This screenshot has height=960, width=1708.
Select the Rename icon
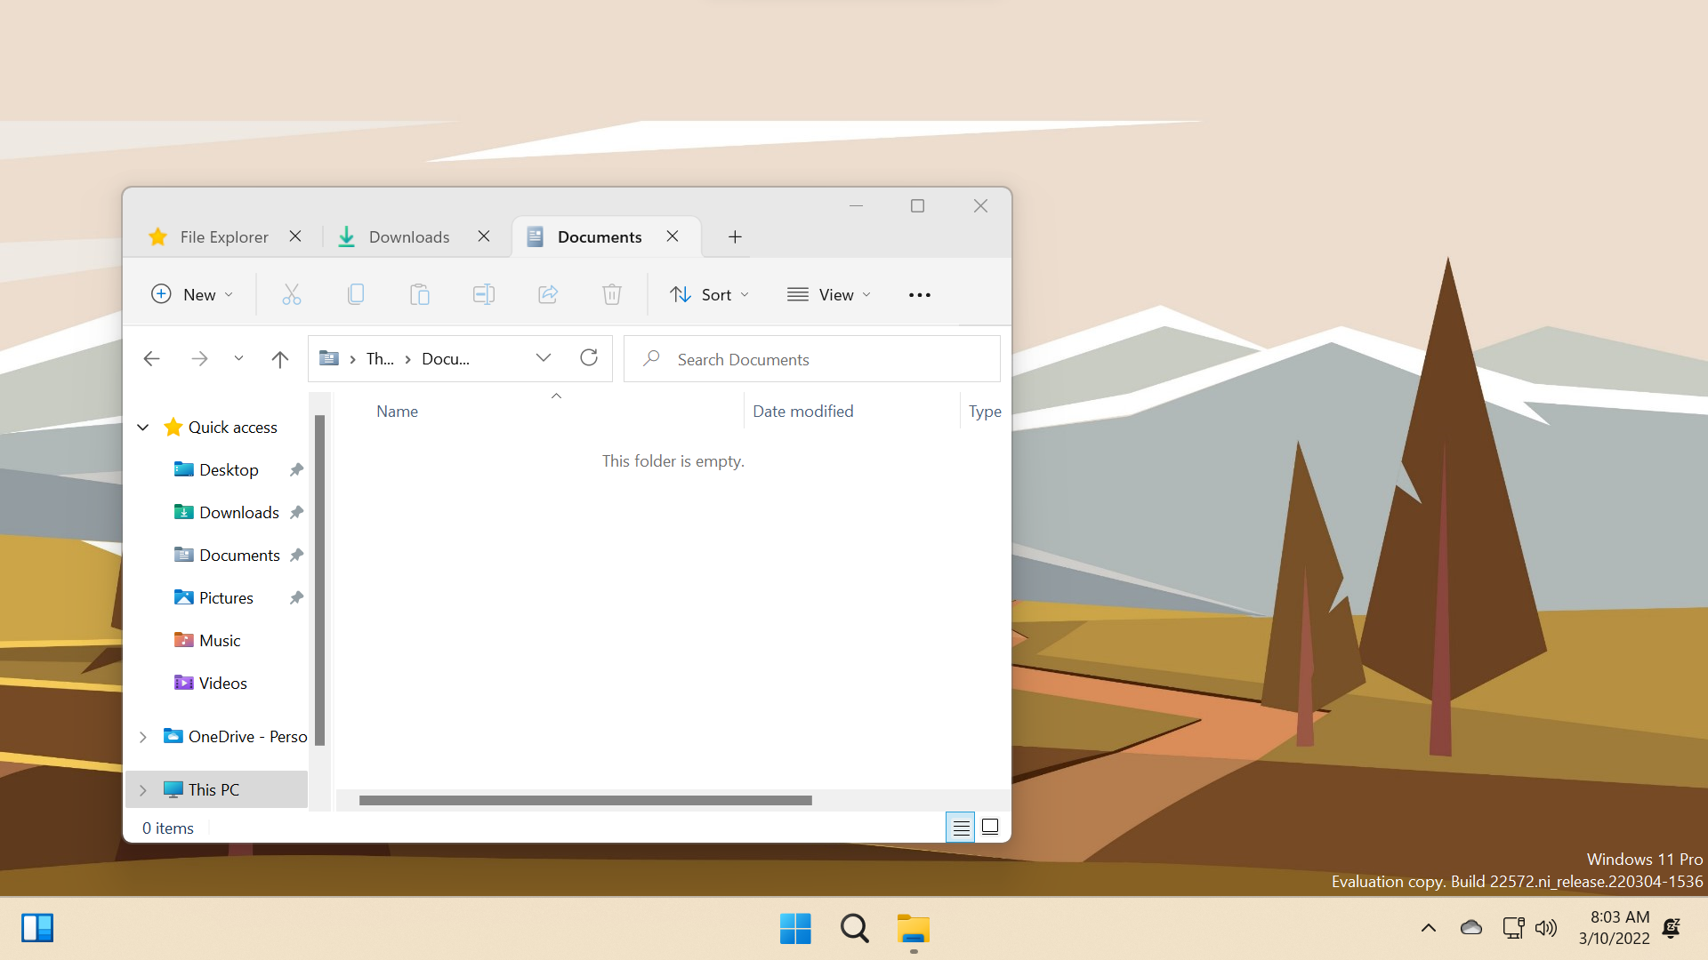[x=483, y=294]
